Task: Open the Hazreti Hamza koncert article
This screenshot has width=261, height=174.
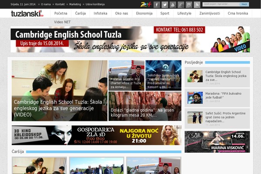Action: [164, 75]
